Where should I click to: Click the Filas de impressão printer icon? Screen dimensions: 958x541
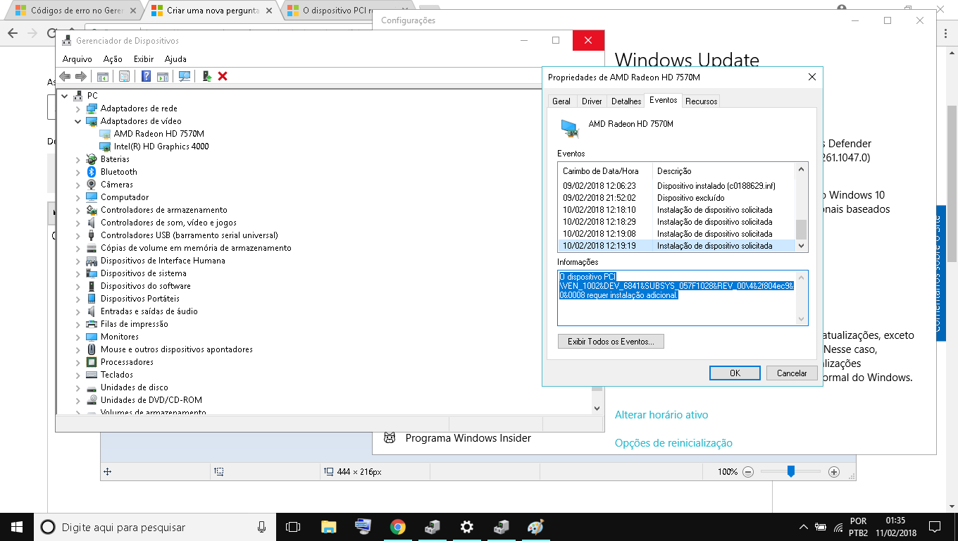pos(92,324)
